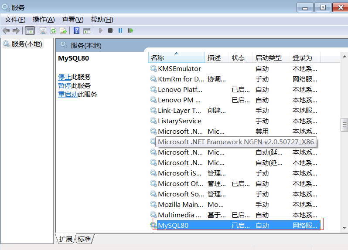This screenshot has width=348, height=250.
Task: Click the Refresh toolbar icon
Action: point(53,30)
